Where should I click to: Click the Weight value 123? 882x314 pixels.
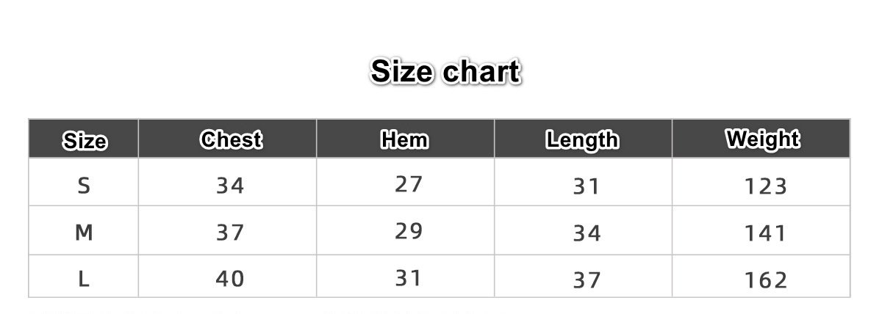tap(765, 187)
